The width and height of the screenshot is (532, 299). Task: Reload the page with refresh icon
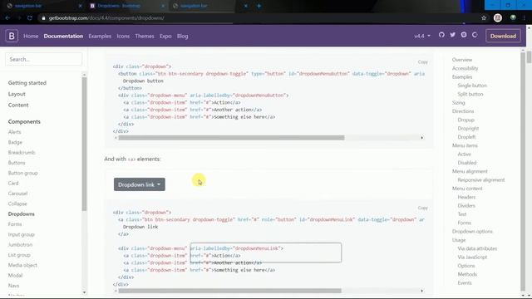(x=30, y=18)
